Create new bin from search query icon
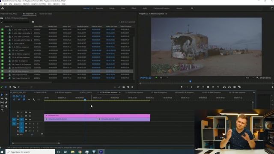 tap(33, 22)
